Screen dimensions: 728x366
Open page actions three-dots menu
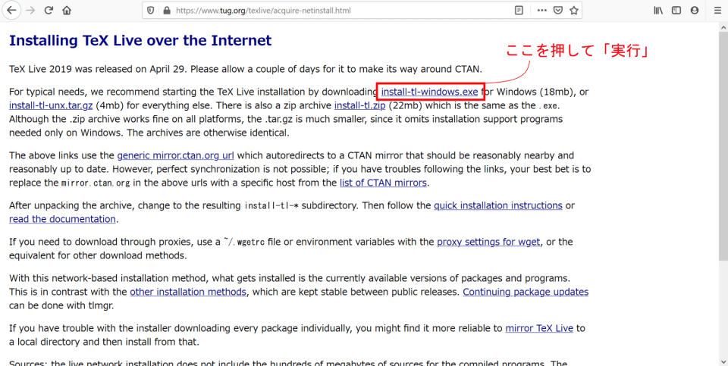(541, 10)
